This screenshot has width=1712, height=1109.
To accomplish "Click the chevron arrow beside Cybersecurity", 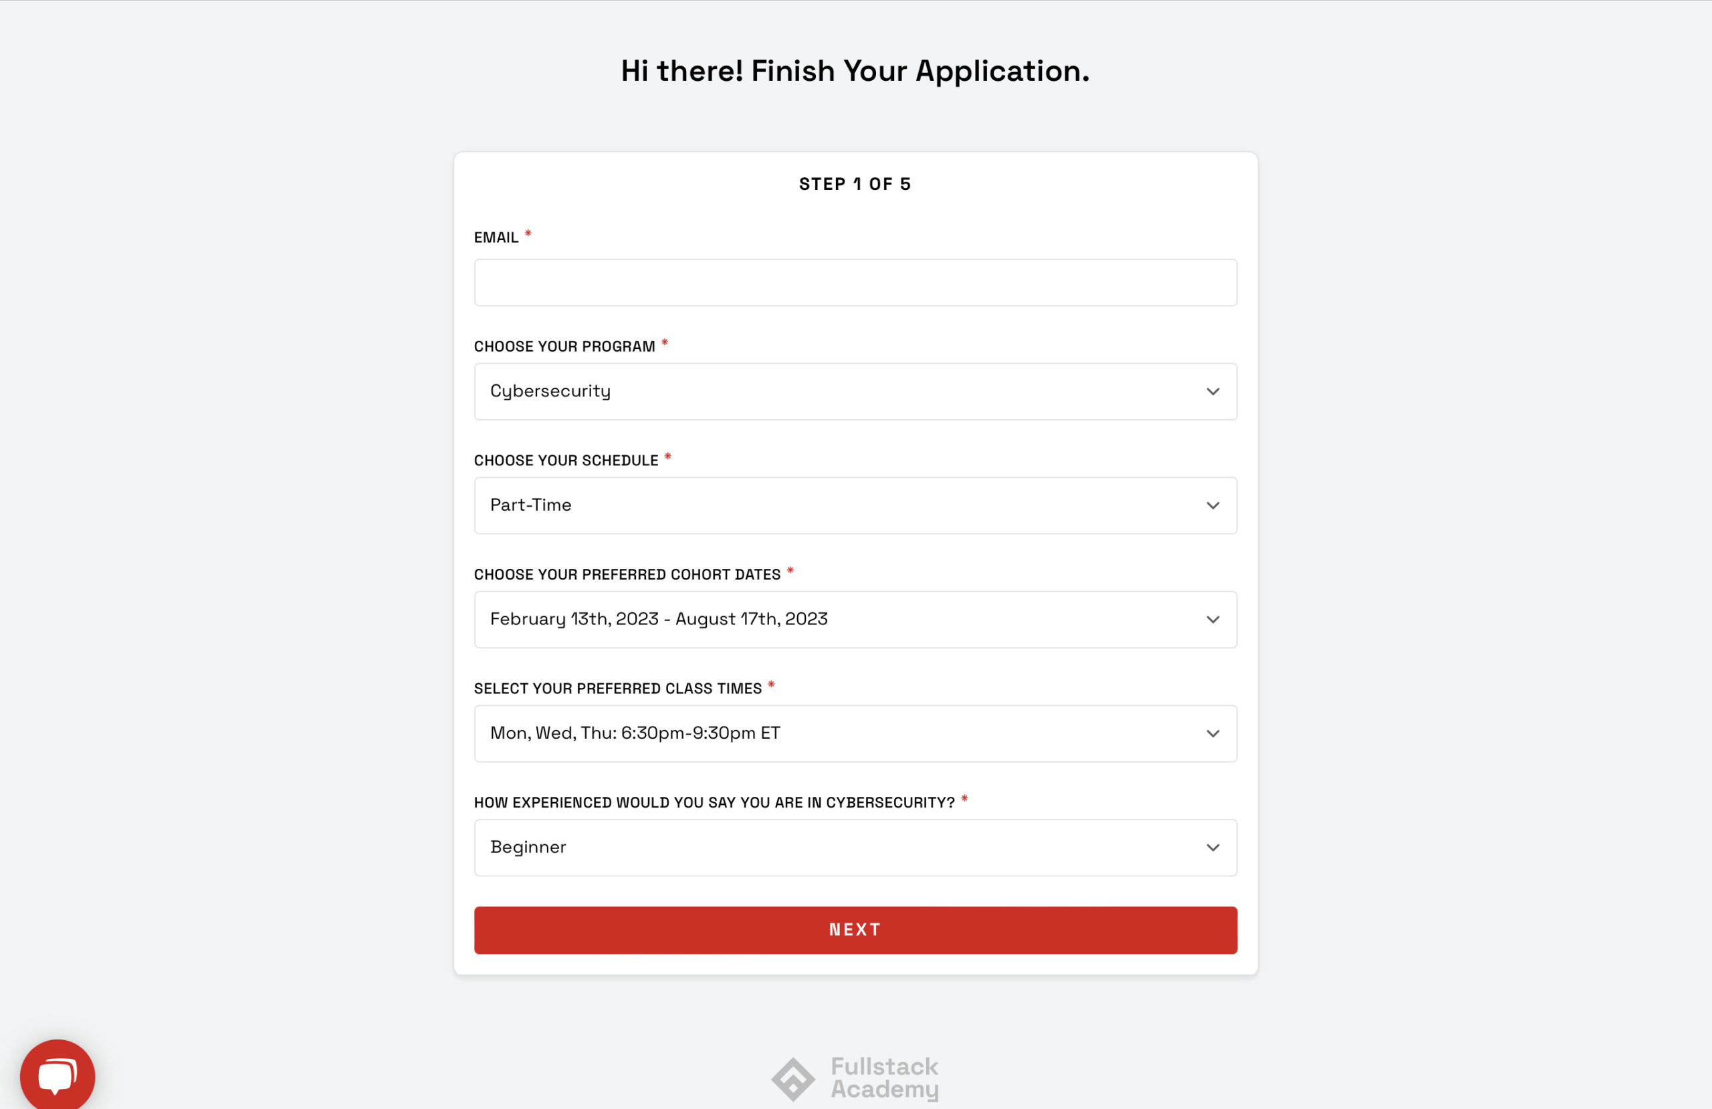I will point(1213,392).
